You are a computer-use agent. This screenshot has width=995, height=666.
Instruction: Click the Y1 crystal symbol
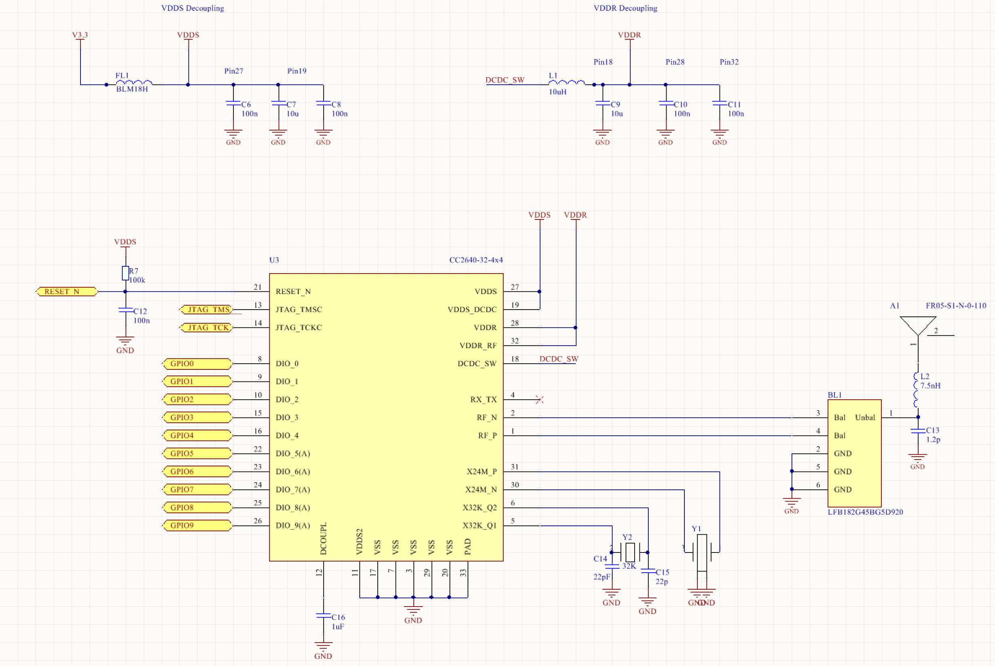702,552
